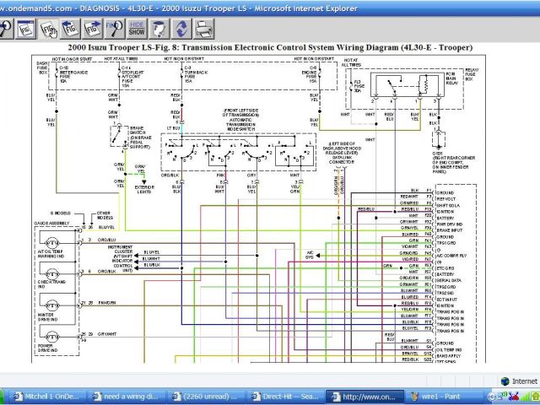
Task: Click the torn-page toolbar icon beside Hide/Show
Action: pos(159,28)
